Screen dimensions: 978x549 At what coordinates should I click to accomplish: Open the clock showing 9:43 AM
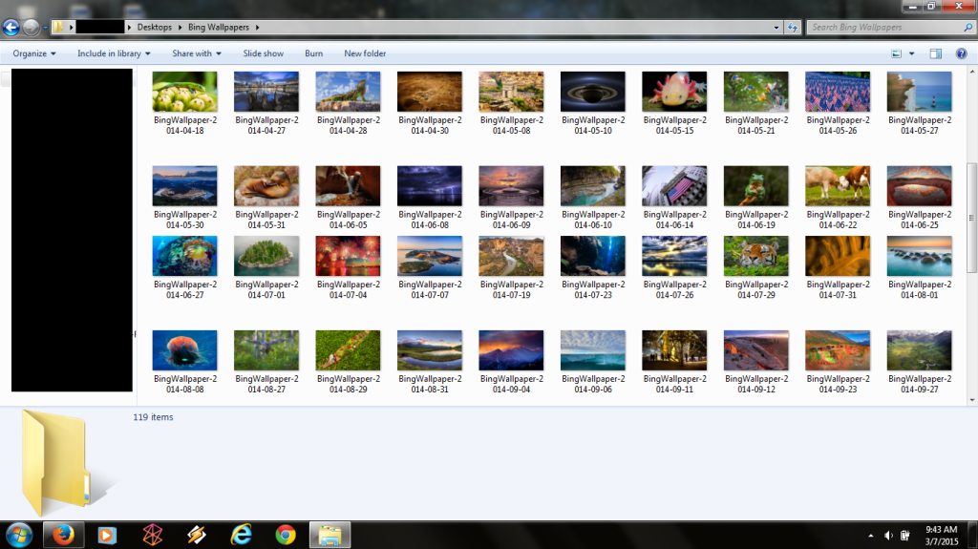(941, 536)
